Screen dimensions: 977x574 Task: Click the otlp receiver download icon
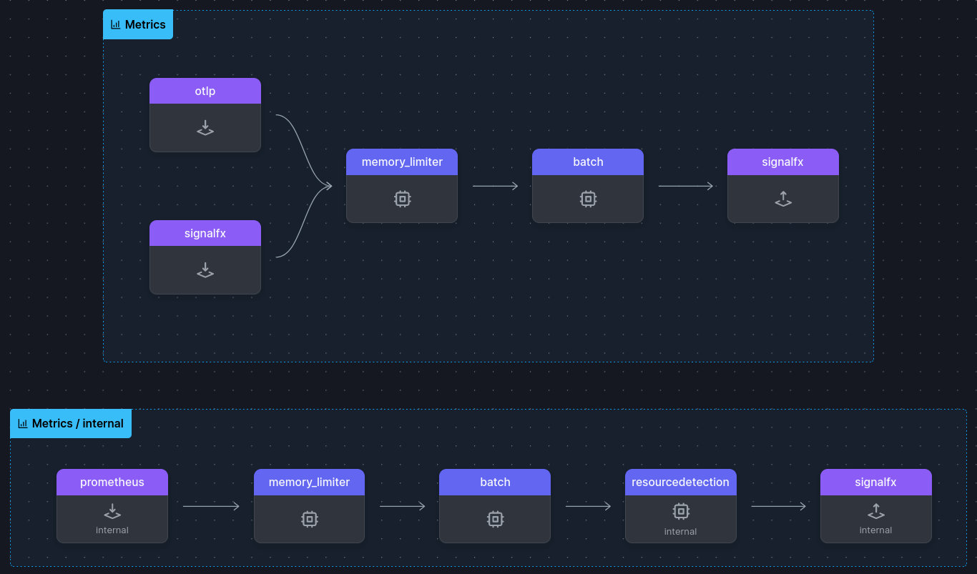[205, 128]
